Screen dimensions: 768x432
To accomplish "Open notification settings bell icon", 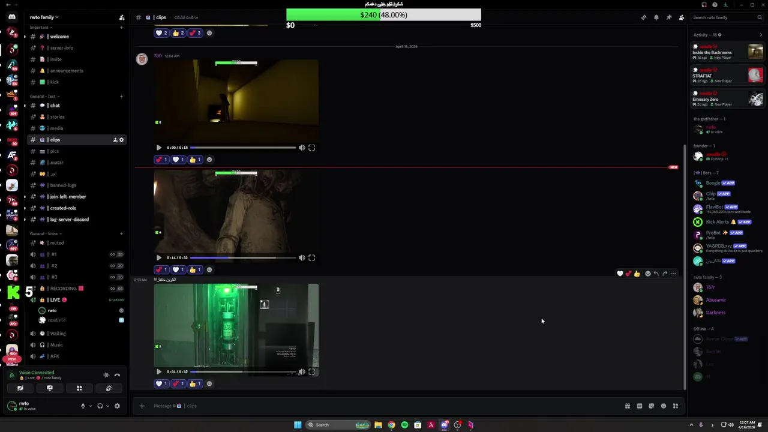I will click(656, 17).
